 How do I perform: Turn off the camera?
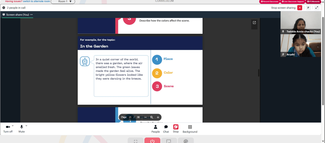(8, 129)
